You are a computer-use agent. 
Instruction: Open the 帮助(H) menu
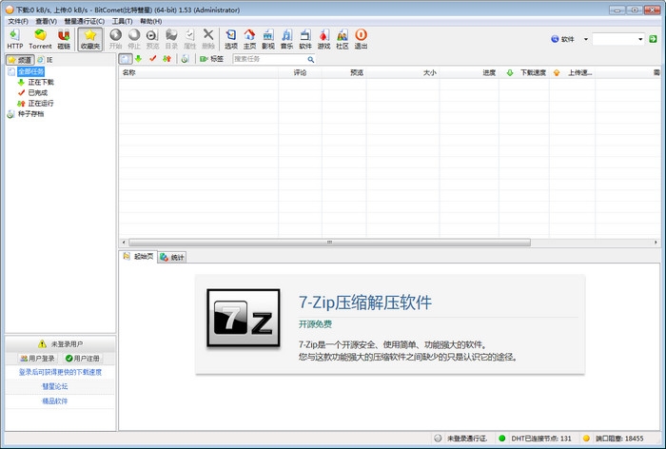[150, 21]
